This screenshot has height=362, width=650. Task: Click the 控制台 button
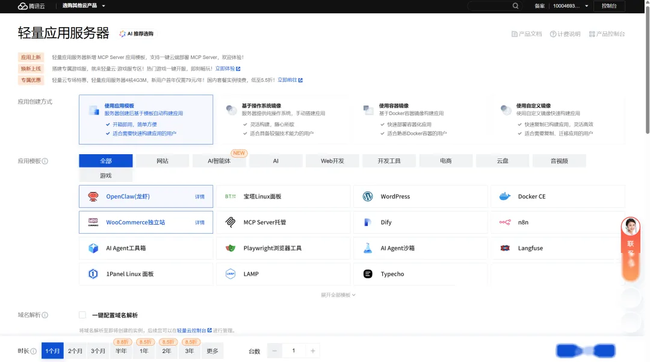click(x=609, y=6)
